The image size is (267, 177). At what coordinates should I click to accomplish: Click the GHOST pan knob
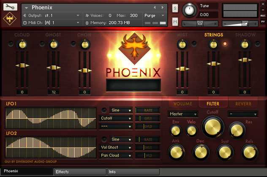54,45
